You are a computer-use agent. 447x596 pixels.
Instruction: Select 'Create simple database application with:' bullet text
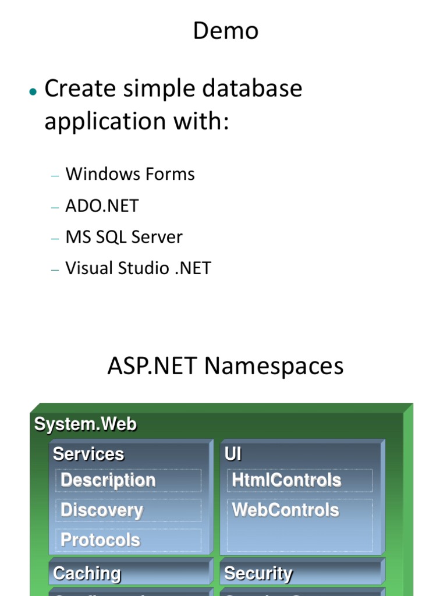[x=173, y=105]
